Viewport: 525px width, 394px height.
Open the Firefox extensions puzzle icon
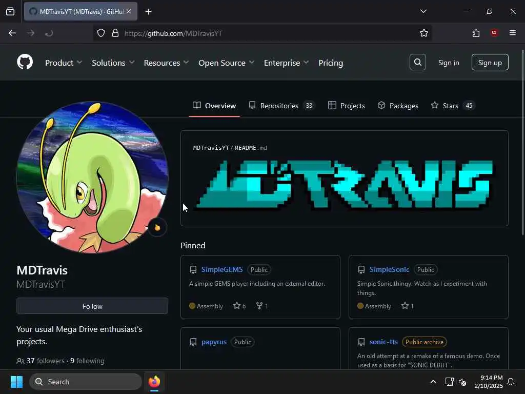coord(476,33)
